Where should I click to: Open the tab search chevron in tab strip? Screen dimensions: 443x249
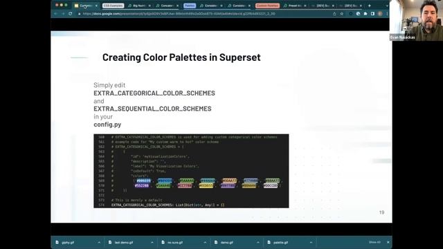[387, 6]
